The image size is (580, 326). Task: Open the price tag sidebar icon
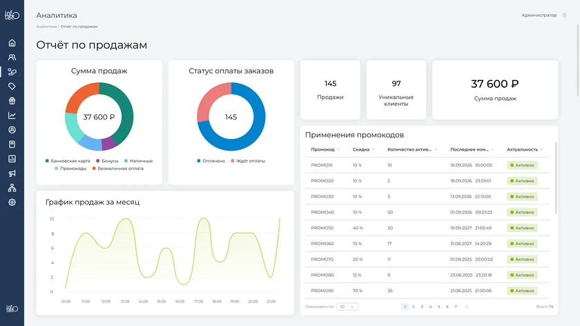(x=12, y=86)
